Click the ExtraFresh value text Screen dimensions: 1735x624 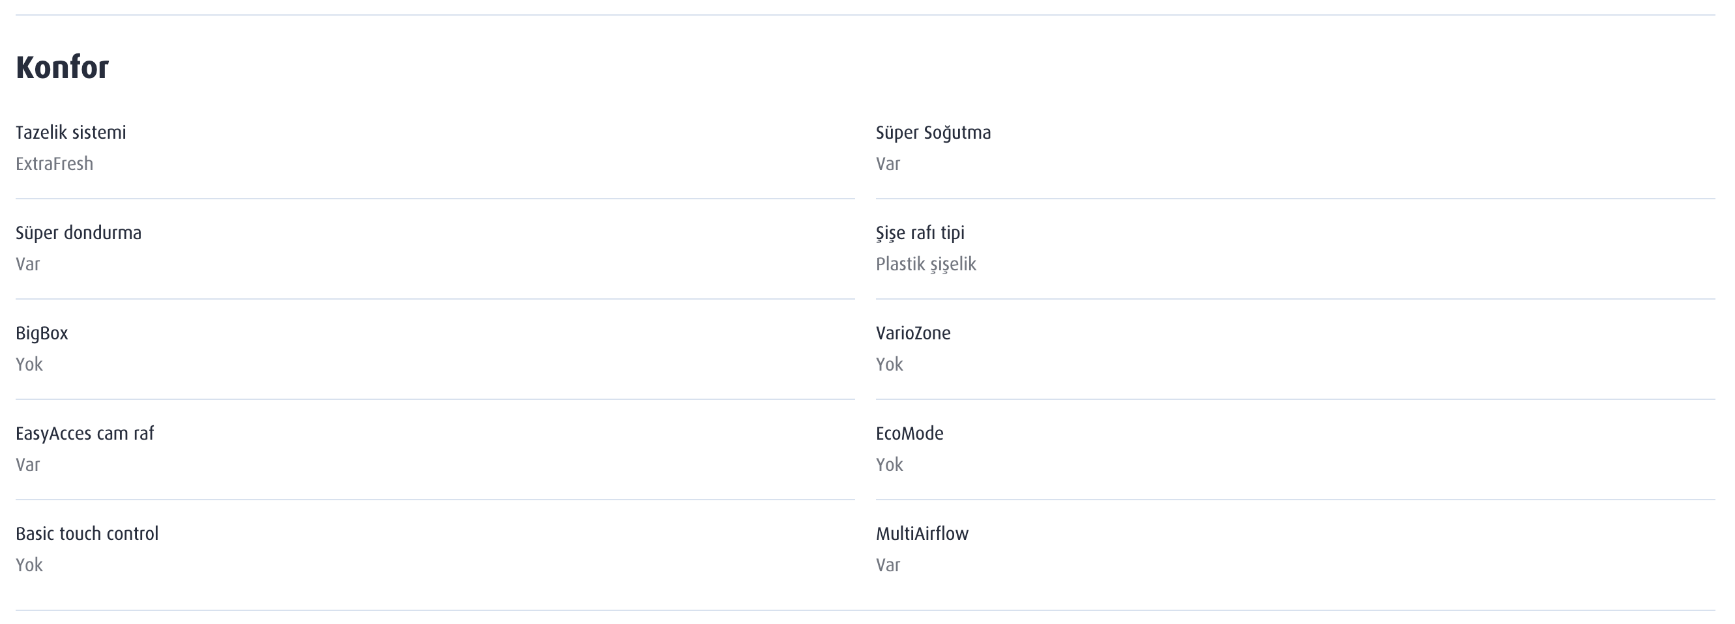click(55, 163)
